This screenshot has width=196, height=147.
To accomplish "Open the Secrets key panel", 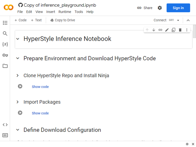I will click(x=5, y=55).
